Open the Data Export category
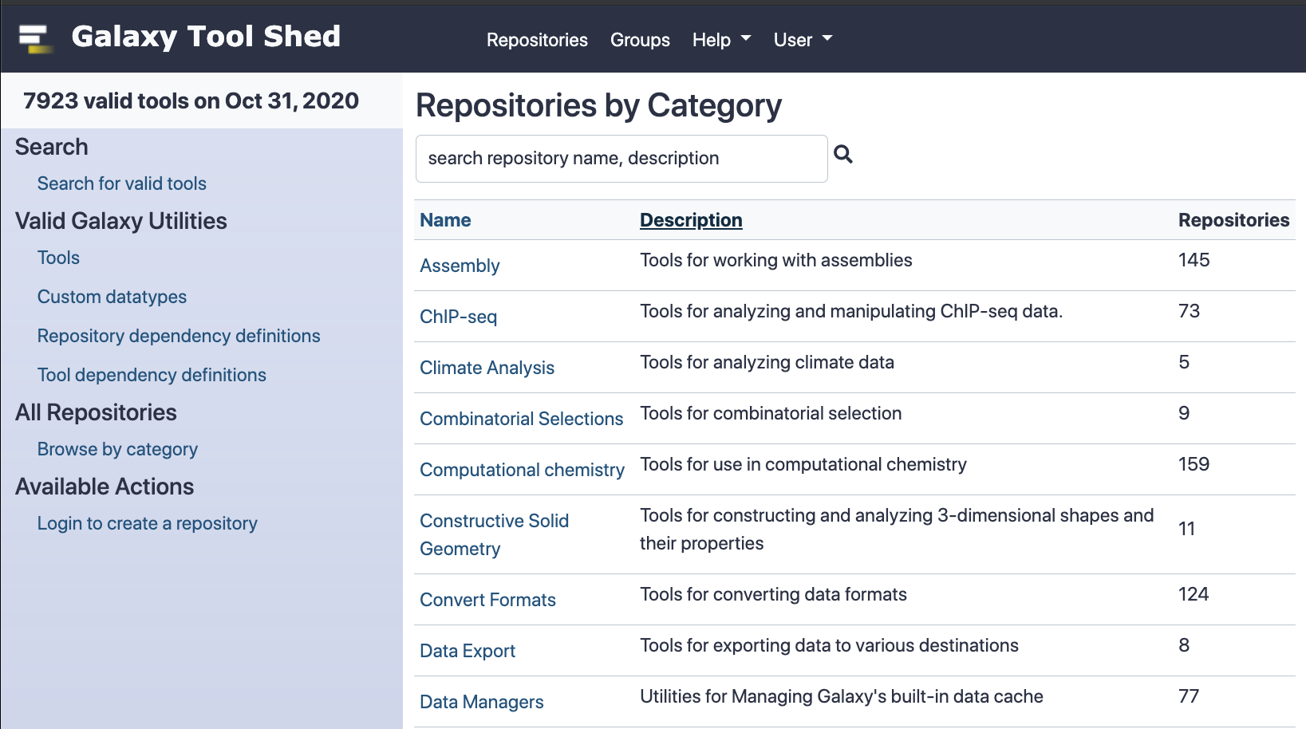The height and width of the screenshot is (729, 1306). point(468,651)
